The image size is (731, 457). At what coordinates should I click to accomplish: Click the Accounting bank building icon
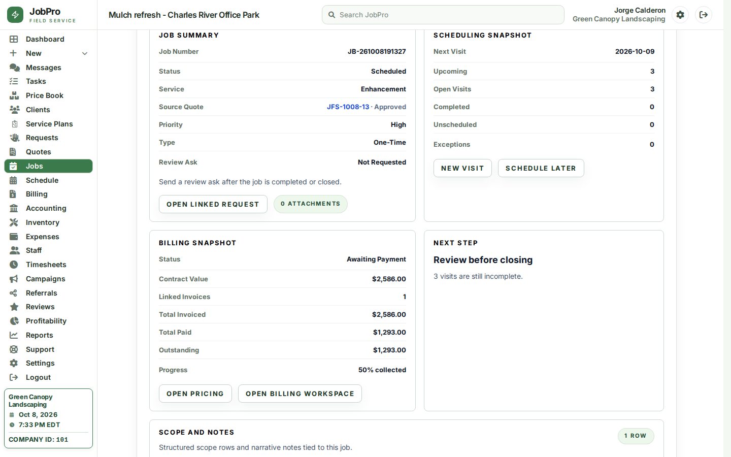(x=14, y=208)
